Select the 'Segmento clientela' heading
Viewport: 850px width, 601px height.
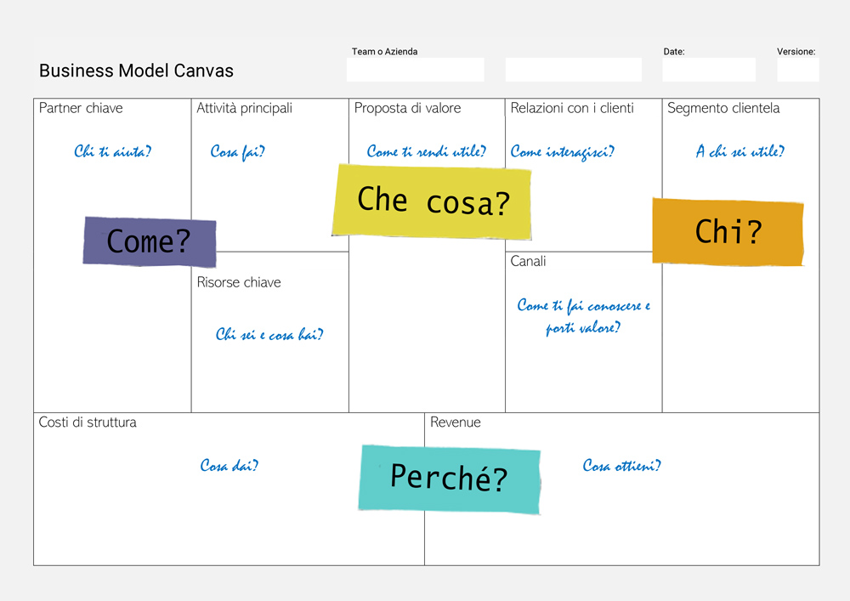pos(723,109)
